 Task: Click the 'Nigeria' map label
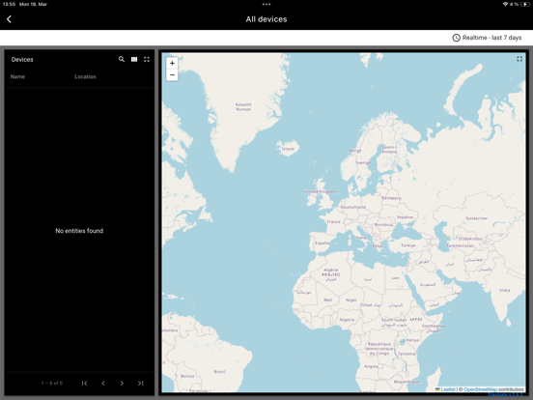(x=347, y=320)
